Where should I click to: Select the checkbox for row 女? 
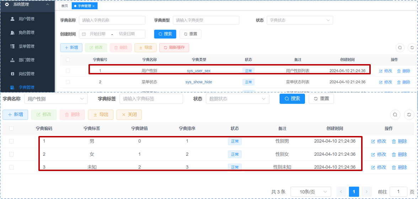point(11,154)
